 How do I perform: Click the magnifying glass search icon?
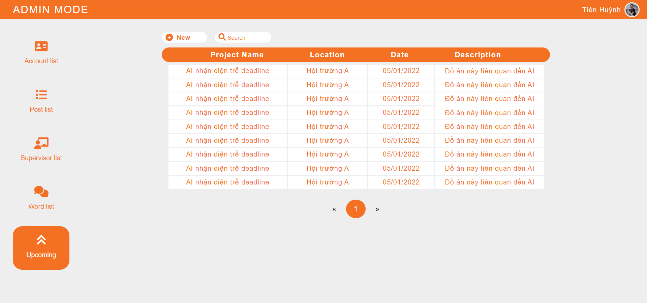[x=222, y=37]
